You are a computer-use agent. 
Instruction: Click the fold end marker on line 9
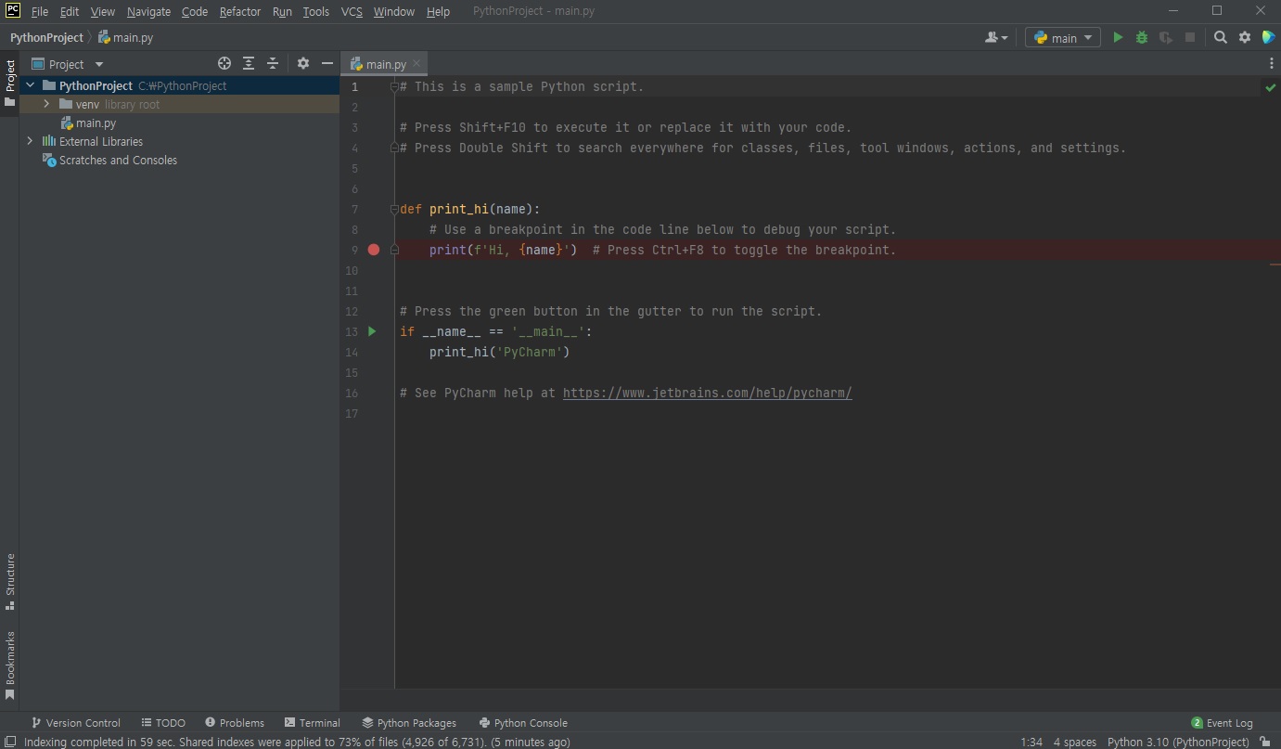[394, 250]
